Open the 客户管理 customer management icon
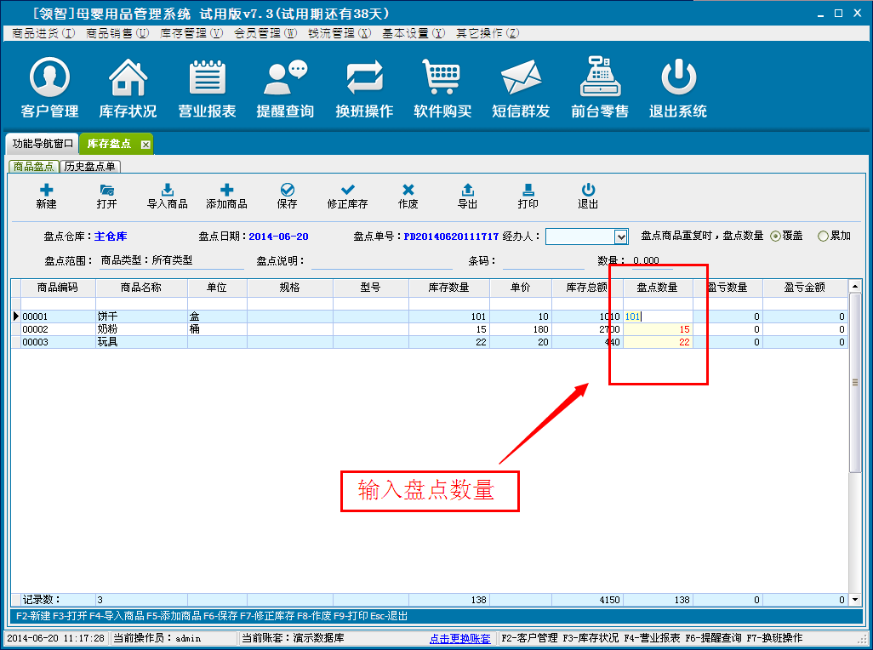Screen dimensions: 873x650 coord(49,88)
